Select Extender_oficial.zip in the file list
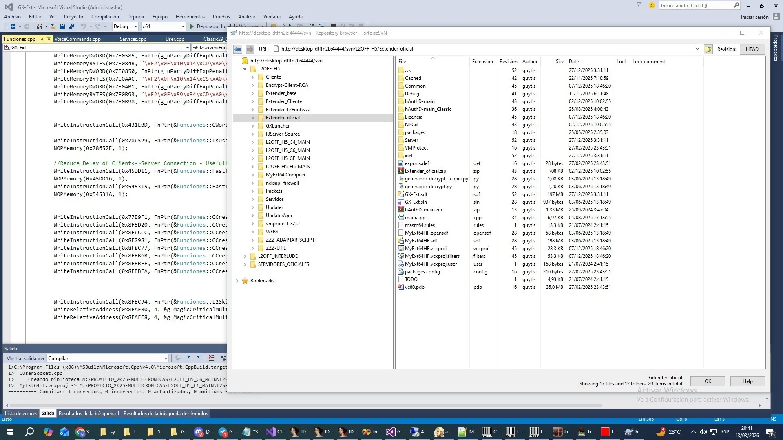Viewport: 783px width, 440px height. pos(425,171)
